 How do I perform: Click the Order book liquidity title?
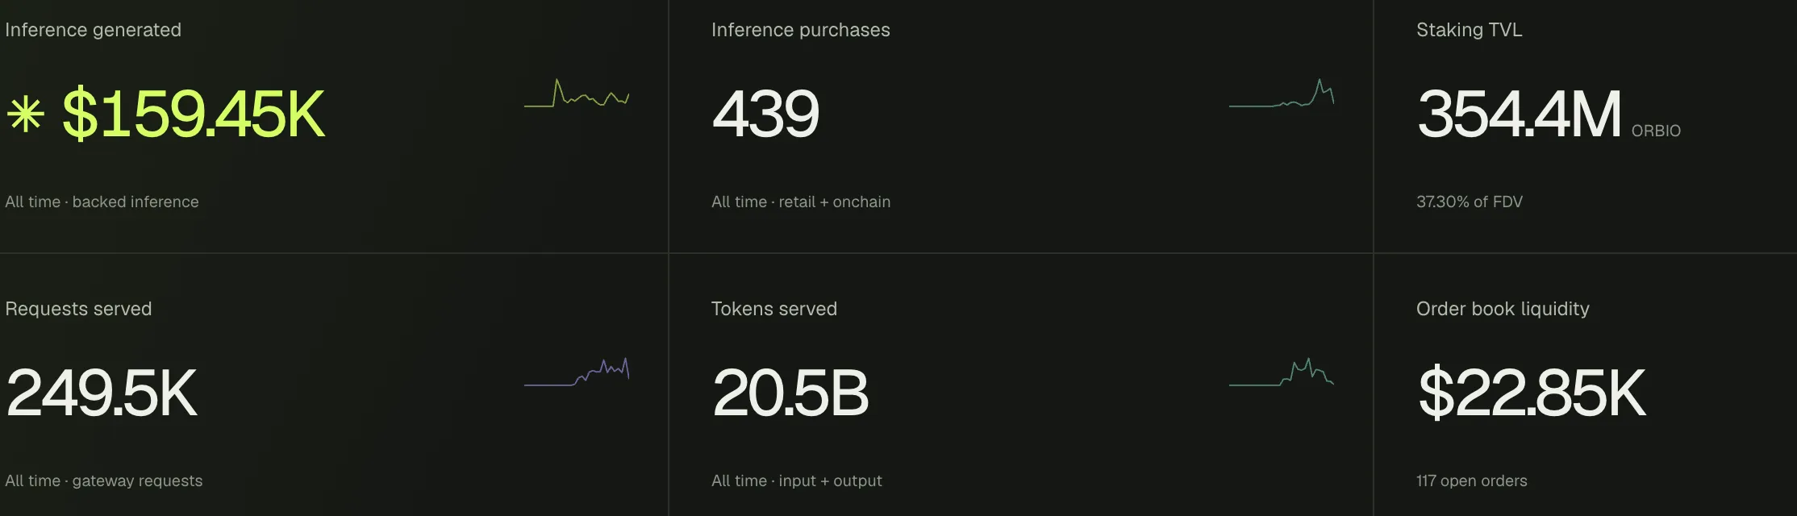[x=1503, y=310]
